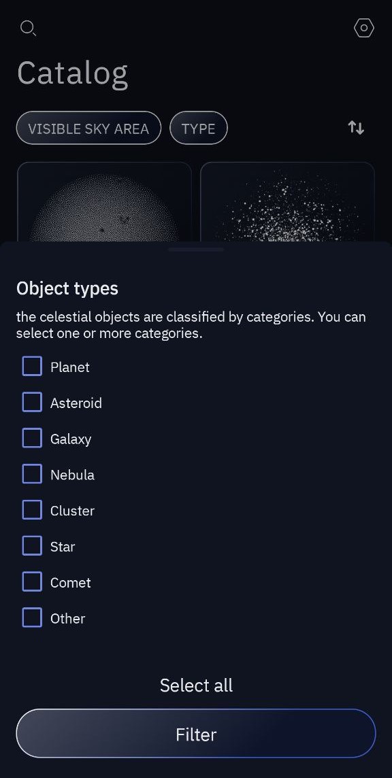Open the search function

28,29
